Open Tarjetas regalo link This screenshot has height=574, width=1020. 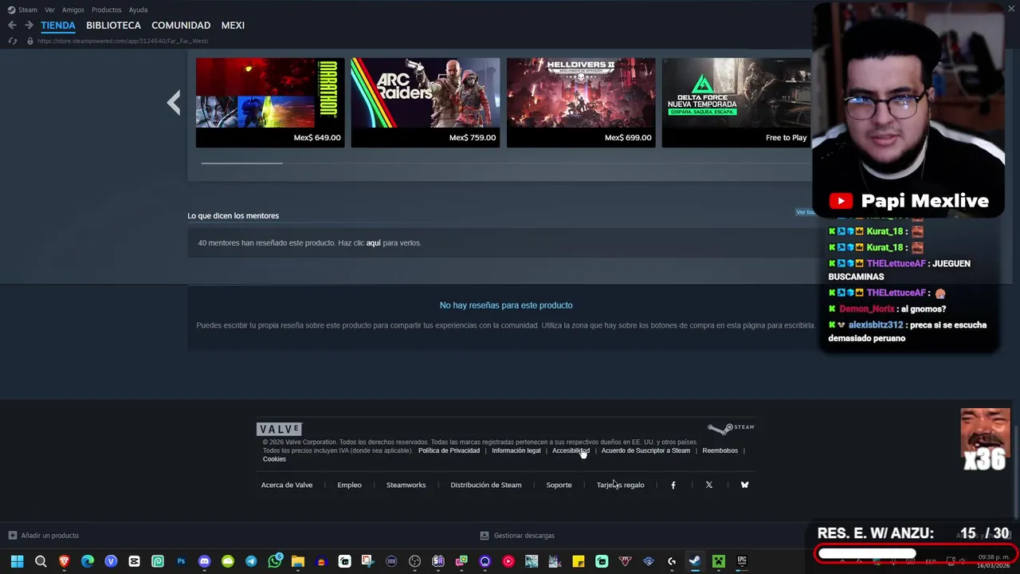click(x=621, y=485)
